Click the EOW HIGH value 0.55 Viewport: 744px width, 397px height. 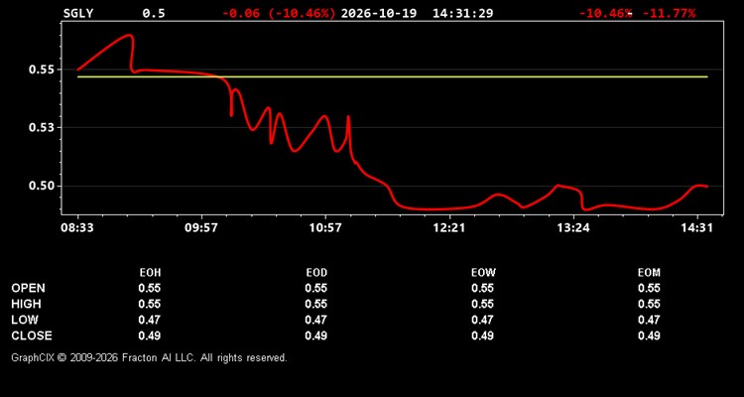(x=482, y=305)
